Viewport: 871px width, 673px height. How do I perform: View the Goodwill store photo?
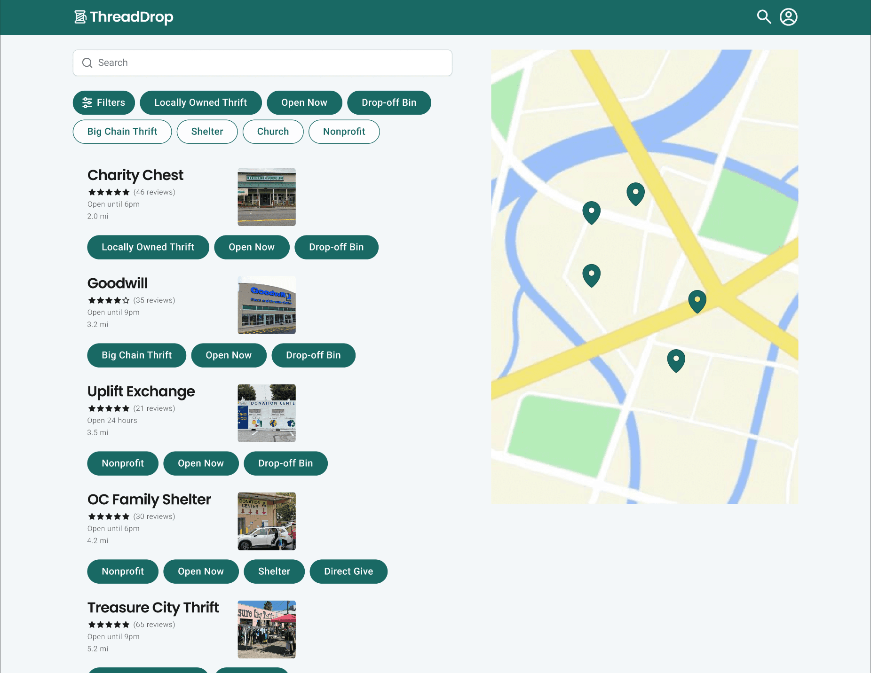tap(267, 305)
